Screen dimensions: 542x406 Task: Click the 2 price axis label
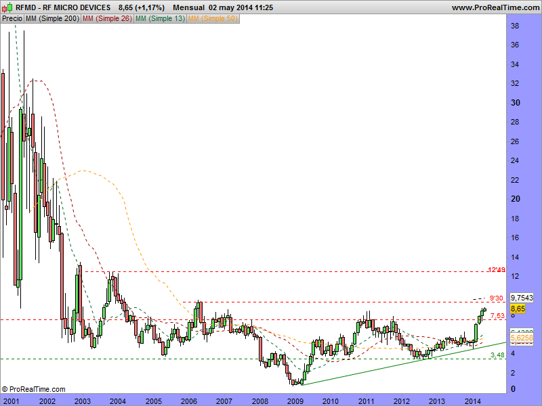click(x=513, y=373)
